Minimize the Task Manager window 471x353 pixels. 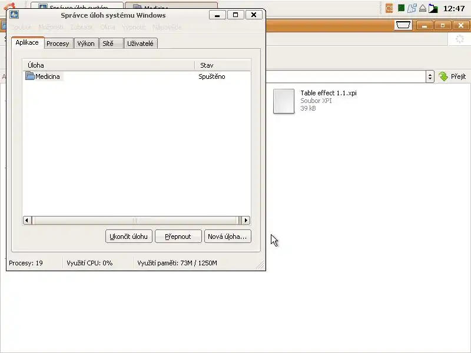click(217, 15)
